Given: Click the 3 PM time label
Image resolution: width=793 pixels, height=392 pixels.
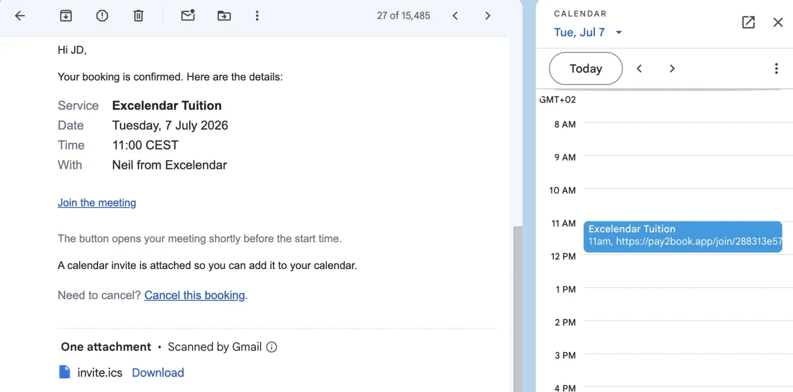Looking at the screenshot, I should coord(565,355).
